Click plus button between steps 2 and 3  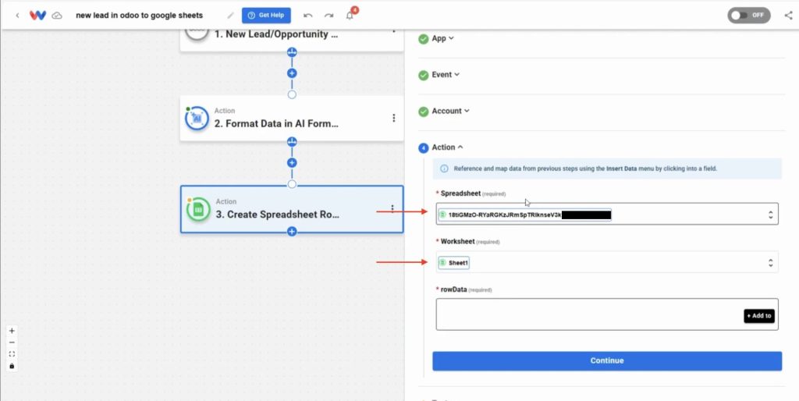[x=292, y=162]
